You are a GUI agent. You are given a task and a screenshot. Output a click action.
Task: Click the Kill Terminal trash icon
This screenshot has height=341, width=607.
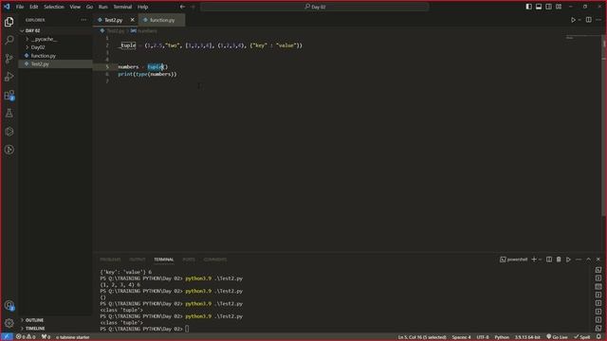(559, 260)
